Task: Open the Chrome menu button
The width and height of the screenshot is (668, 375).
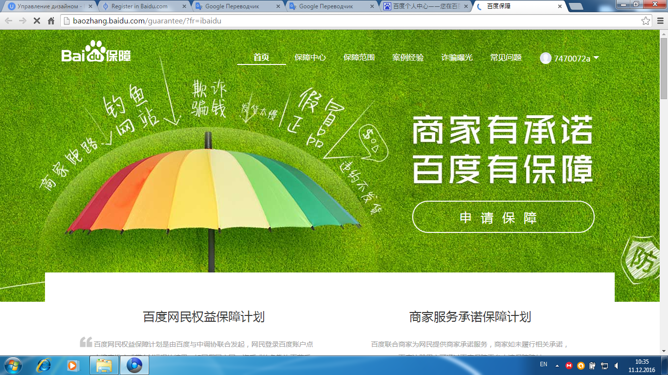Action: [x=660, y=21]
